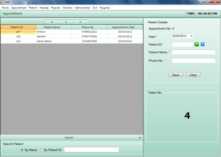Image resolution: width=221 pixels, height=157 pixels.
Task: Sort by Patient ID column header
Action: click(x=18, y=27)
